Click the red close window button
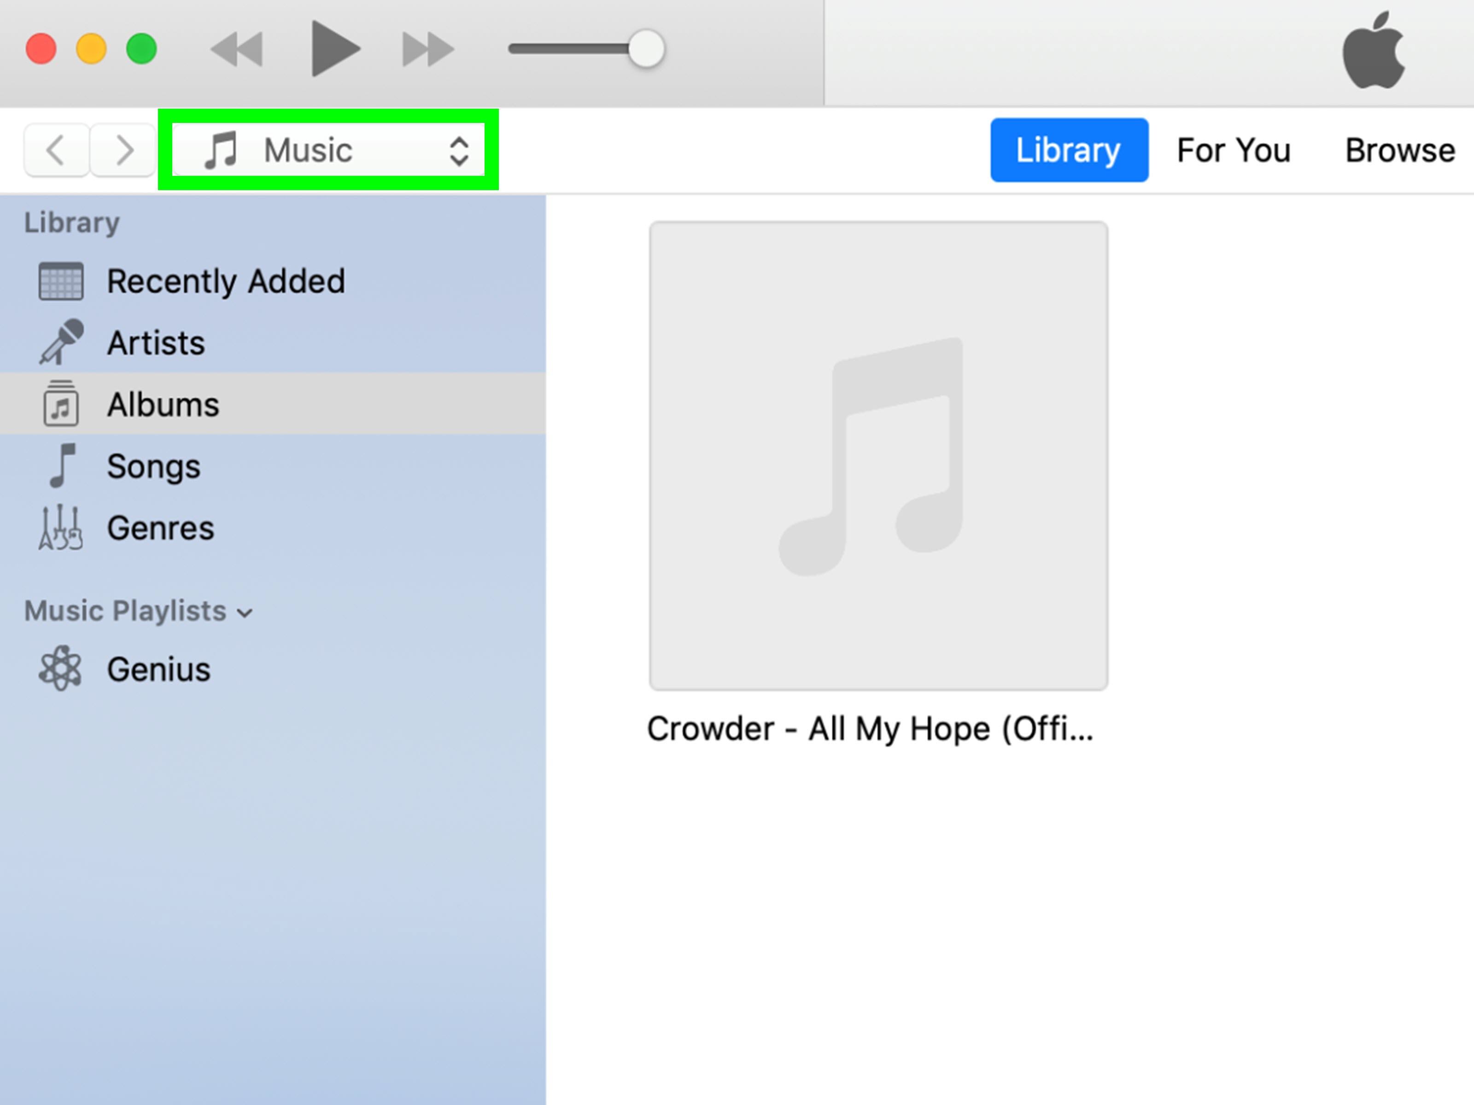The width and height of the screenshot is (1474, 1105). [x=41, y=49]
